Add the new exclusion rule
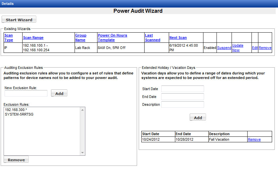This screenshot has height=173, width=278. (x=59, y=93)
